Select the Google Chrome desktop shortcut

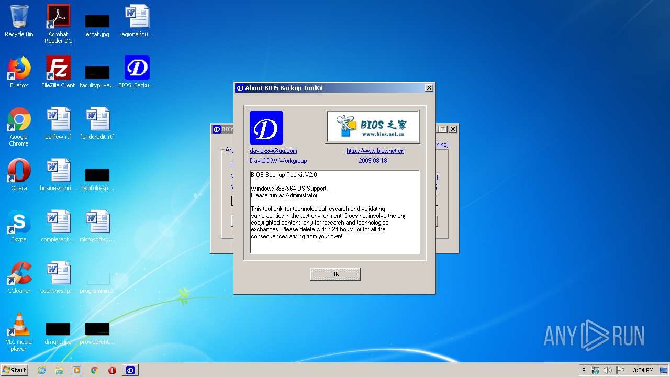tap(19, 127)
